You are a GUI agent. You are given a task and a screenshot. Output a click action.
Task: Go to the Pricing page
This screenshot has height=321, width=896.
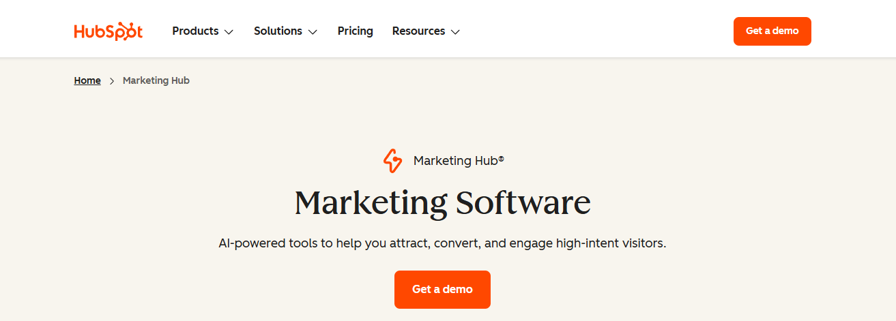(355, 31)
